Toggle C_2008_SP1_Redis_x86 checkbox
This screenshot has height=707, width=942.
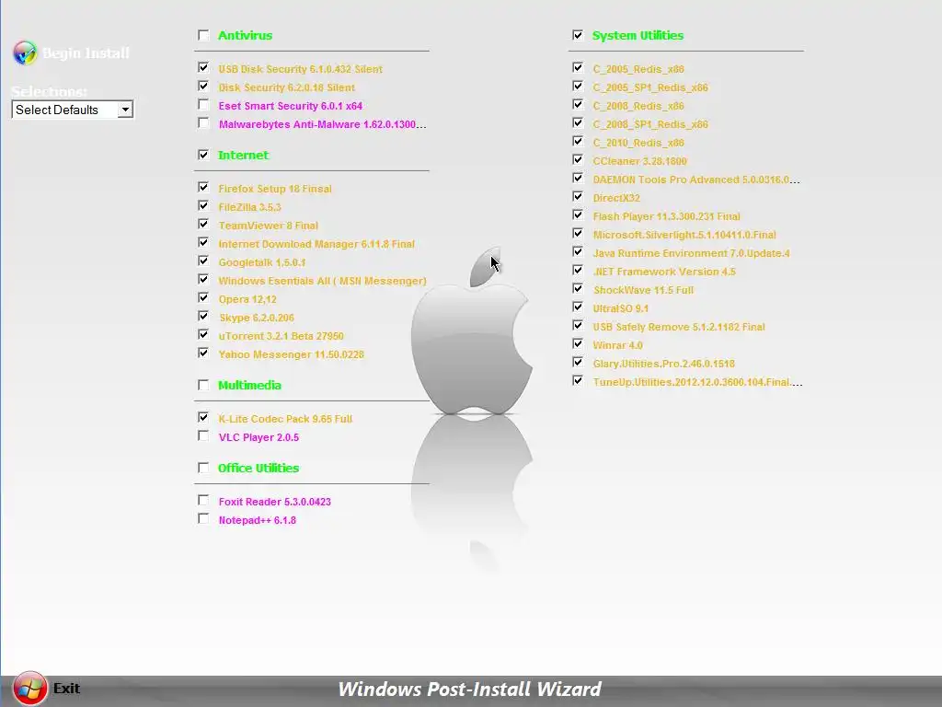click(x=578, y=122)
